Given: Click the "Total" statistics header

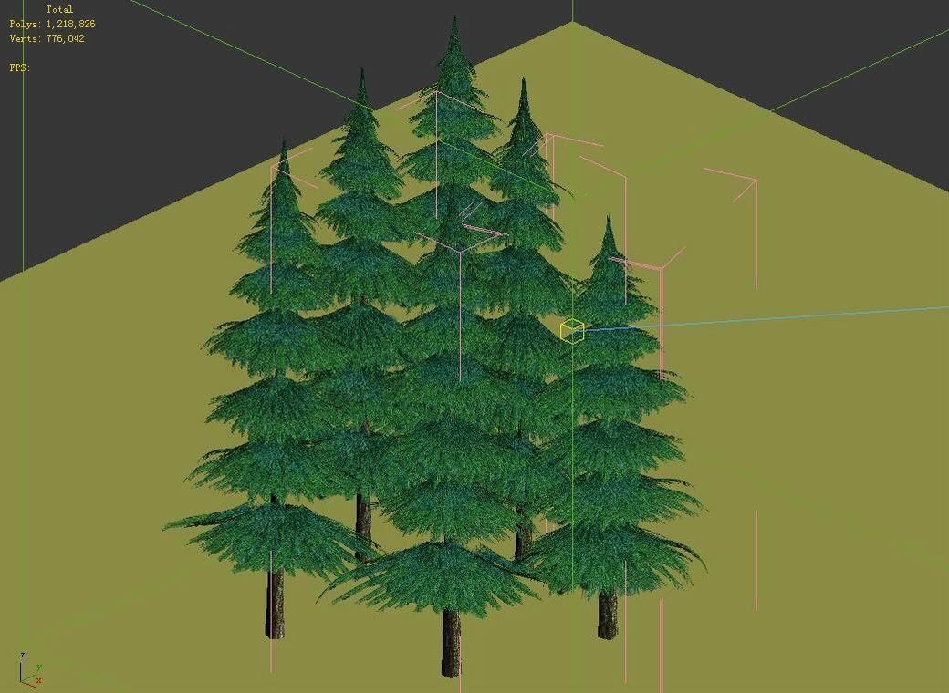Looking at the screenshot, I should coord(59,9).
